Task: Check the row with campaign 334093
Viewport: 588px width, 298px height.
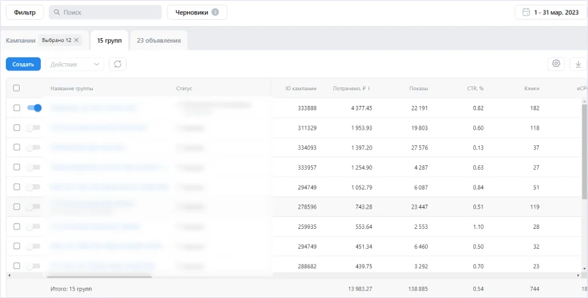Action: click(x=16, y=147)
